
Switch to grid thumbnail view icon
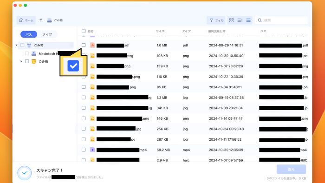coord(231,20)
